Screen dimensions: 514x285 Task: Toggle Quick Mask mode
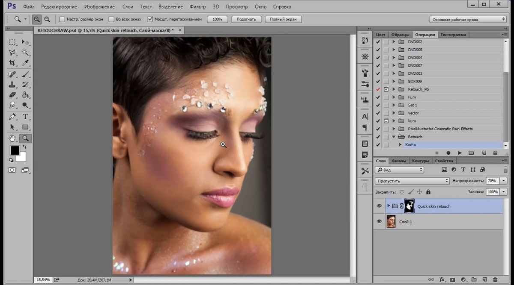12,170
